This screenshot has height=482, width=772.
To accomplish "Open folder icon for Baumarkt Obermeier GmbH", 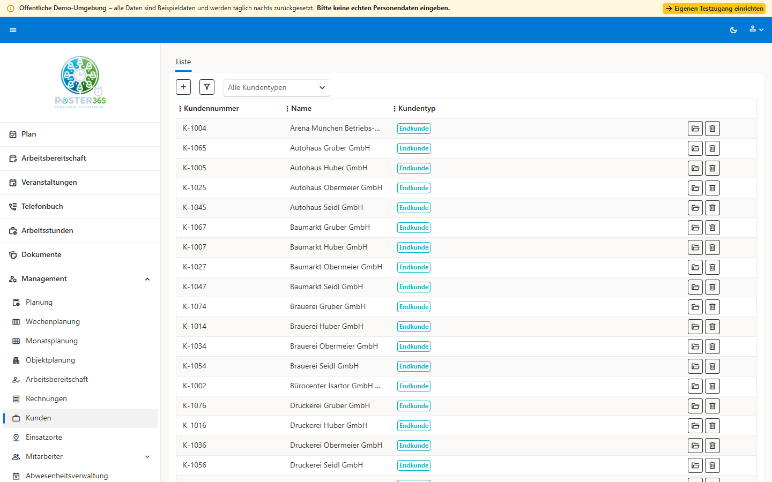I will pyautogui.click(x=695, y=267).
